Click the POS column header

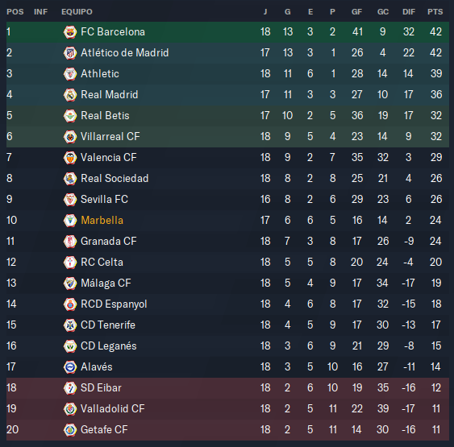pyautogui.click(x=15, y=12)
